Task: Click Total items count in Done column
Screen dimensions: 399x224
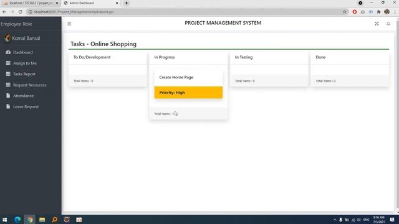Action: pyautogui.click(x=325, y=81)
